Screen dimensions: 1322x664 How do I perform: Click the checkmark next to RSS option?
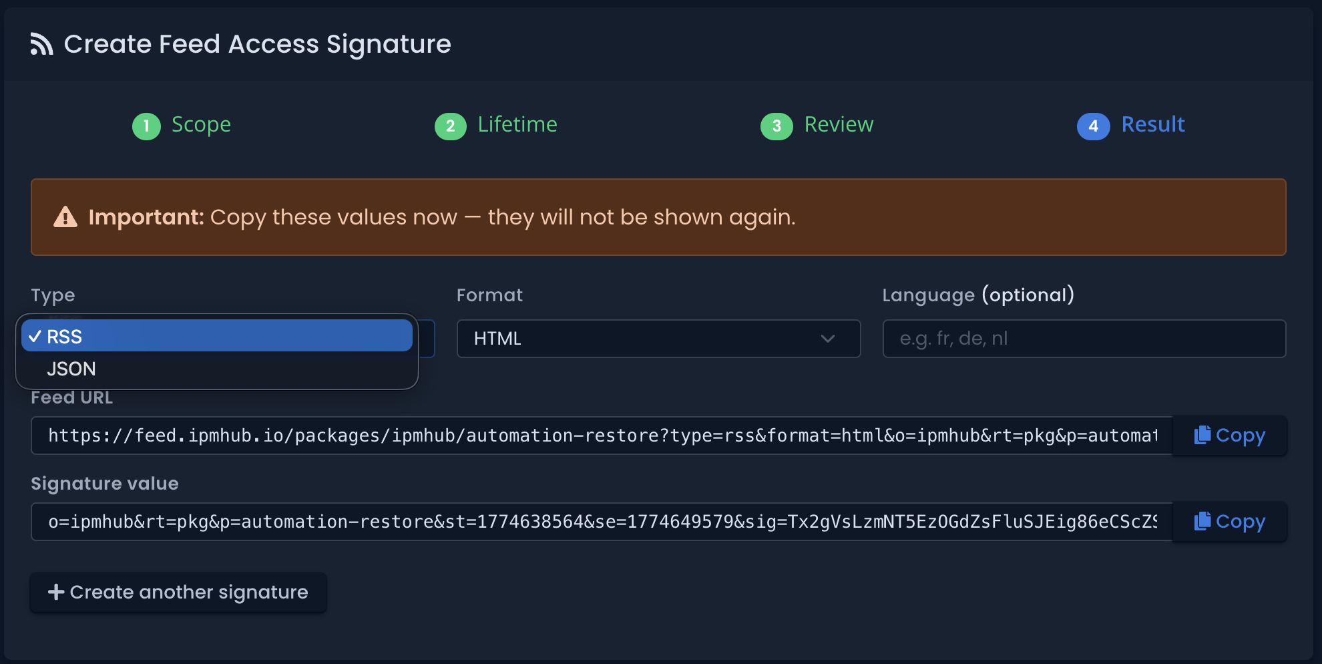(35, 336)
